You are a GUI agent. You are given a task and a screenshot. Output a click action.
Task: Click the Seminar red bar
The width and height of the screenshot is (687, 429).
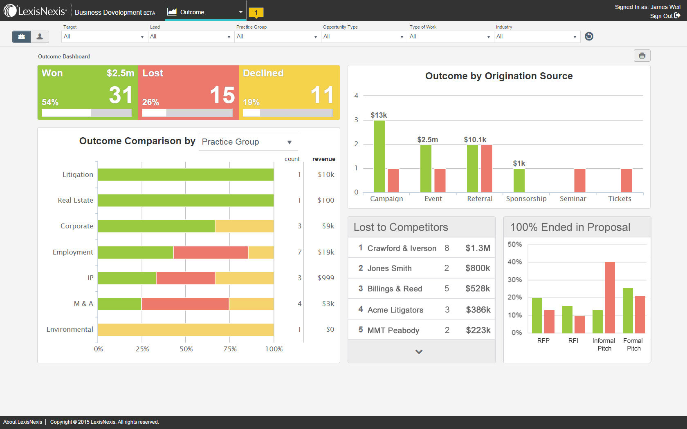coord(580,180)
